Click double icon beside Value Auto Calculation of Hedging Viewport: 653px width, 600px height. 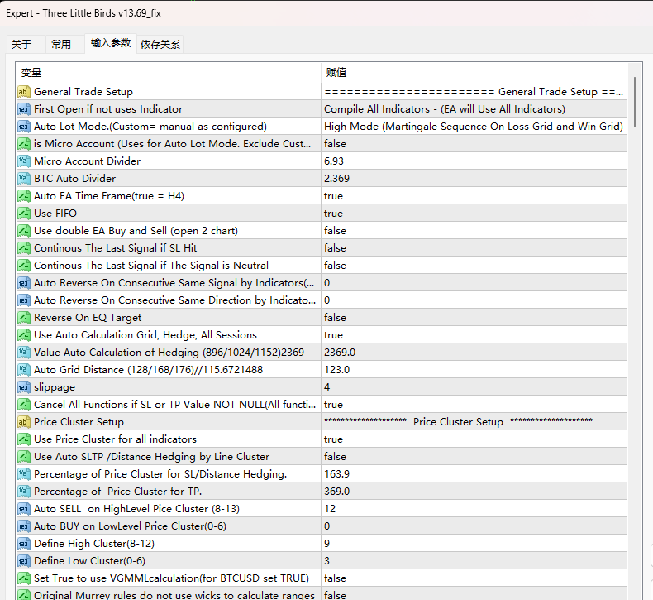click(24, 353)
